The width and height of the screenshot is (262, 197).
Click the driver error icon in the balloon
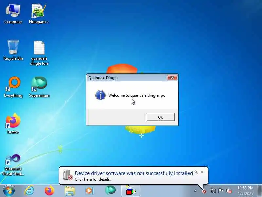pos(67,175)
